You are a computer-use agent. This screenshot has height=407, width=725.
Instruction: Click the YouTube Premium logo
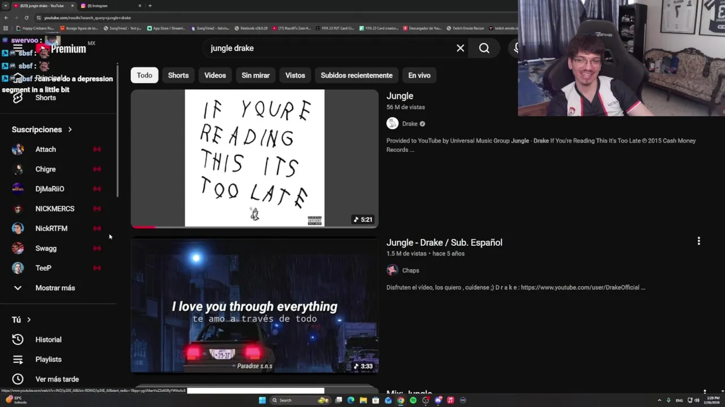pyautogui.click(x=61, y=49)
